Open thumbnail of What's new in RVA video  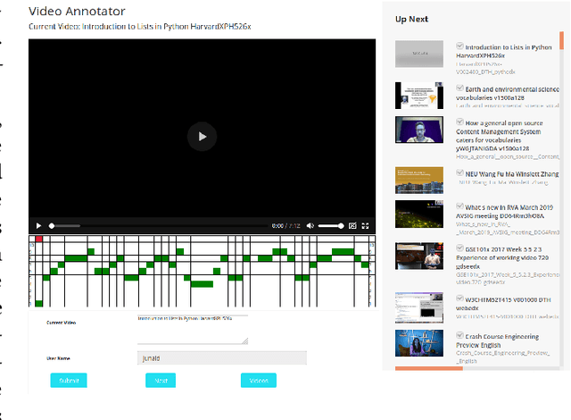pyautogui.click(x=419, y=214)
